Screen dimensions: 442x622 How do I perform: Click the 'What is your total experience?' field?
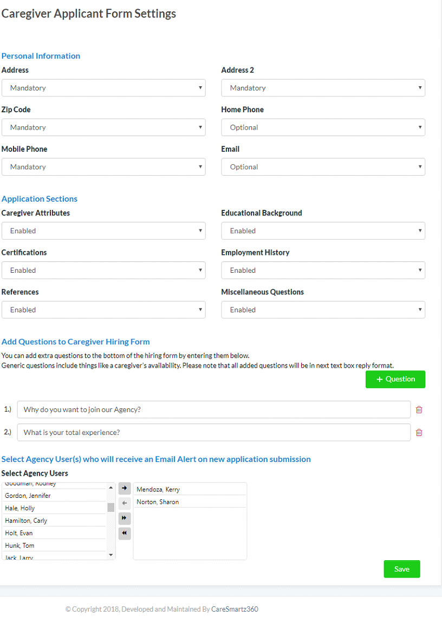[213, 433]
